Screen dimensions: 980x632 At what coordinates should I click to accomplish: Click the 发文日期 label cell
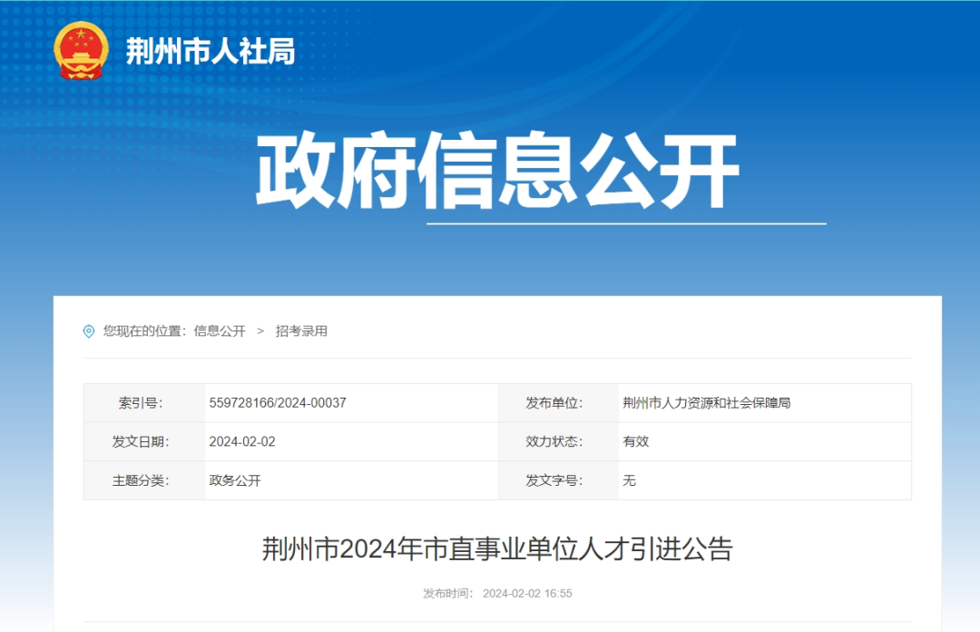point(144,442)
